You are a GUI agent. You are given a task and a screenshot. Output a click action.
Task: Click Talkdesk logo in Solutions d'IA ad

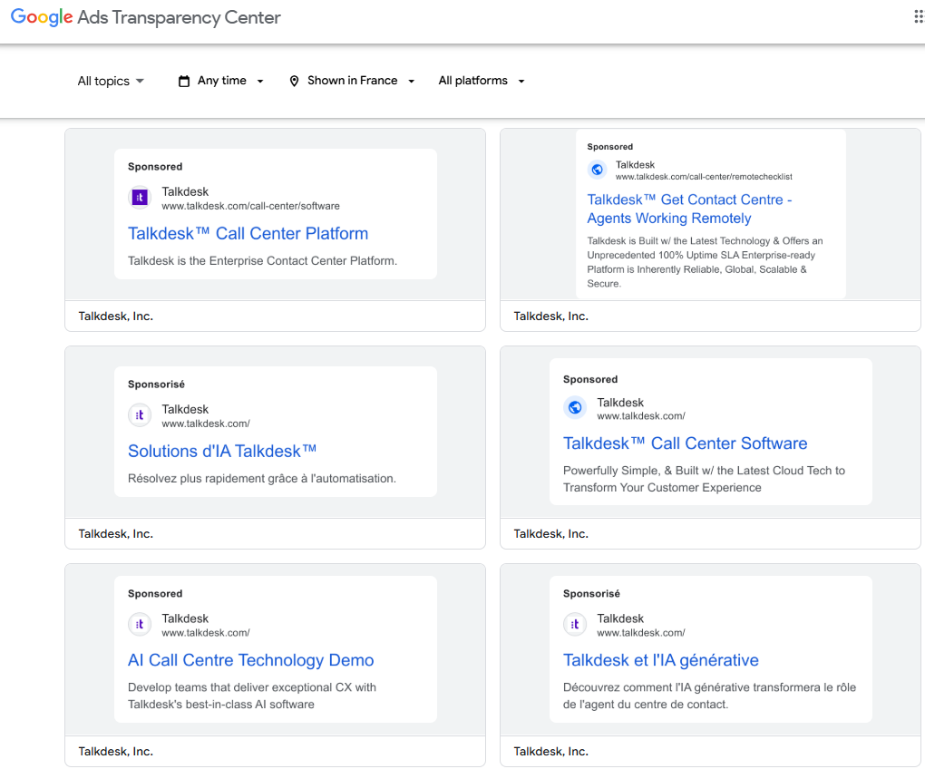point(140,415)
